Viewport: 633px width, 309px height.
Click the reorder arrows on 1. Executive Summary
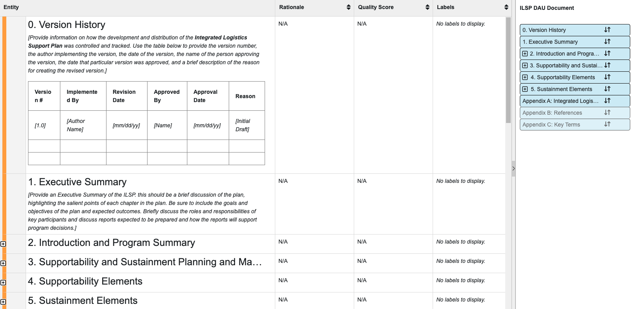[x=607, y=41]
